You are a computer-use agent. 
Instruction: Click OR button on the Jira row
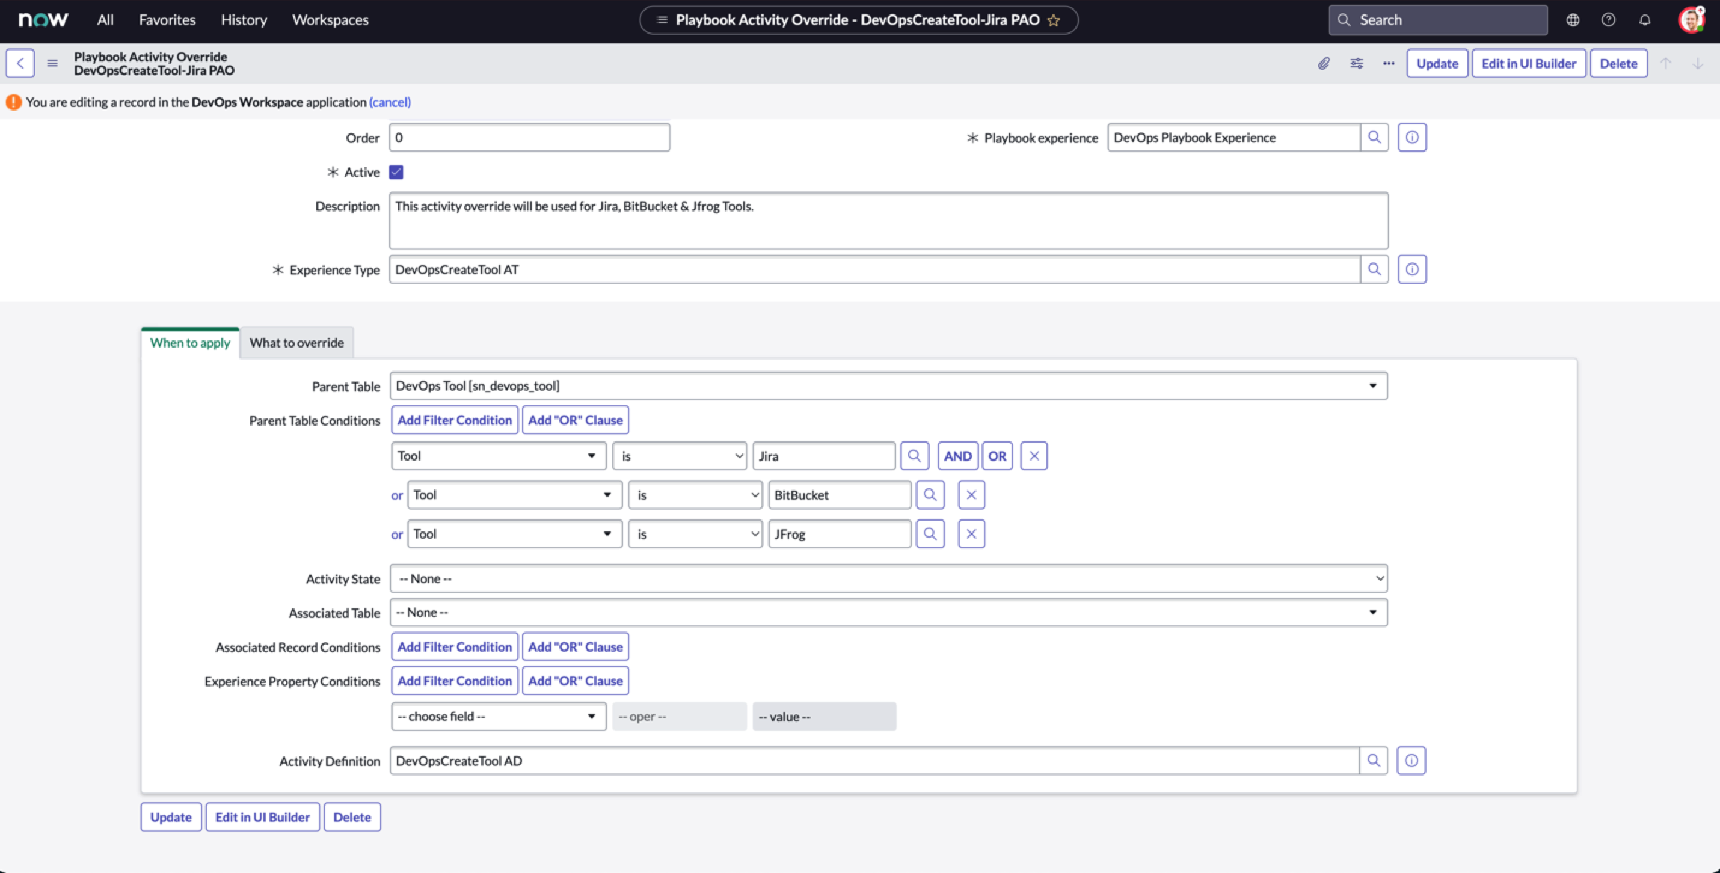pyautogui.click(x=997, y=456)
